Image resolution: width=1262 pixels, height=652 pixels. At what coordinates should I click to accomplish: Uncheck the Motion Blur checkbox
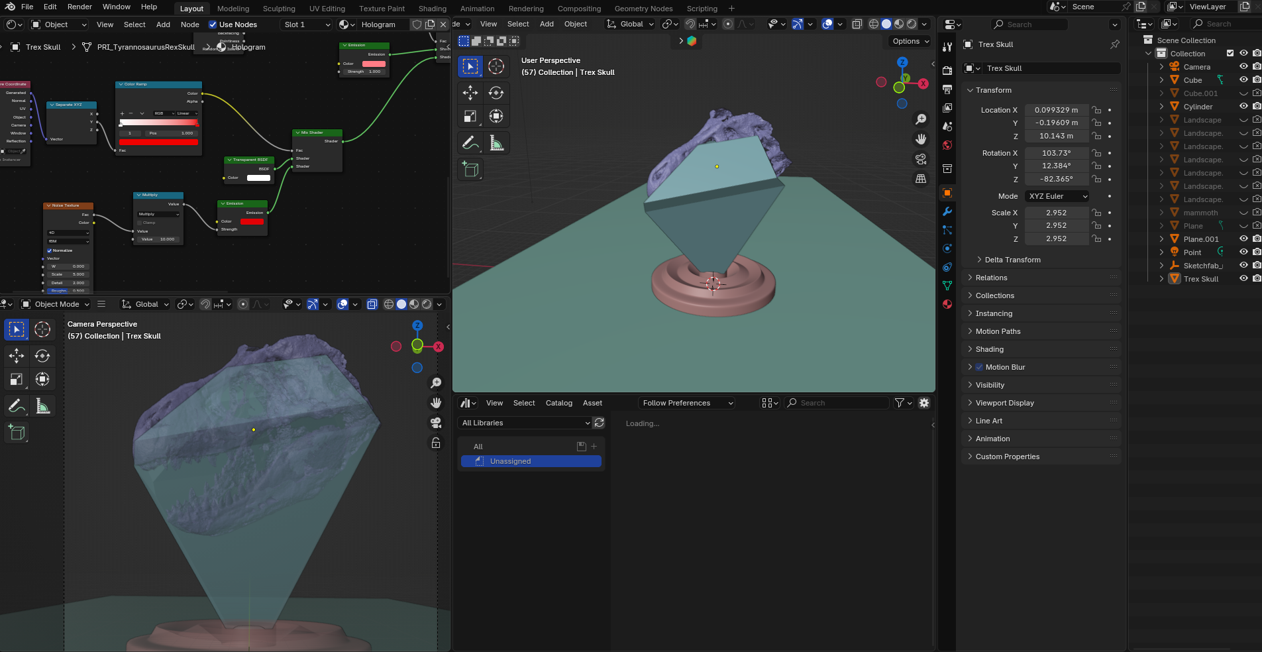pyautogui.click(x=979, y=367)
